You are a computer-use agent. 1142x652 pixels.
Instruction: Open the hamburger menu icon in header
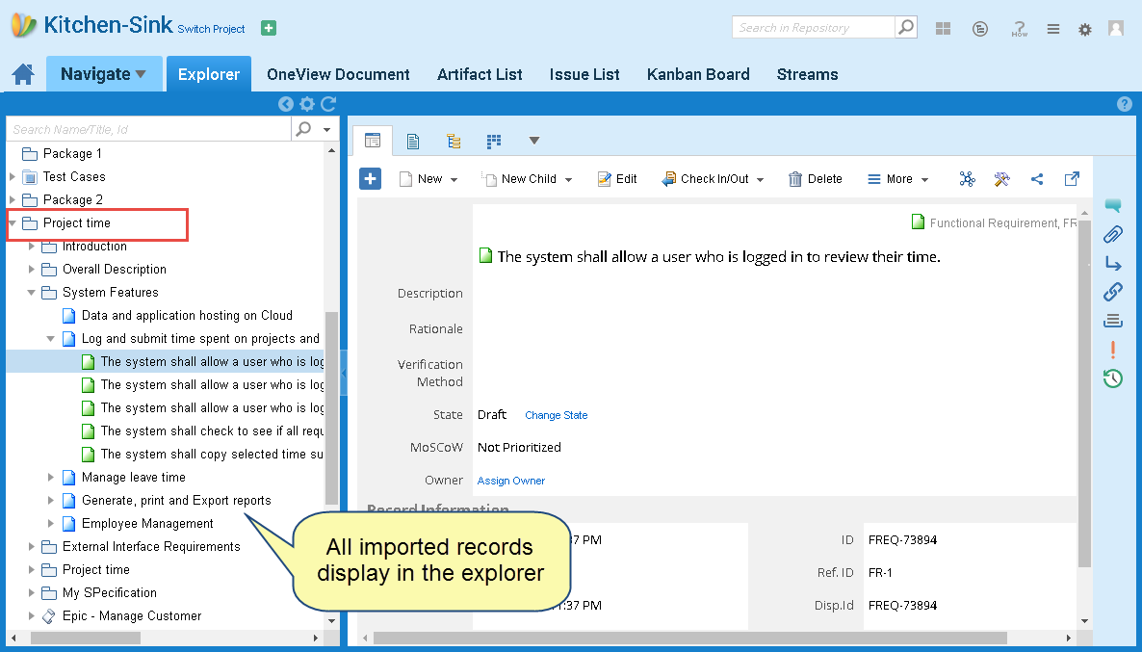1053,29
